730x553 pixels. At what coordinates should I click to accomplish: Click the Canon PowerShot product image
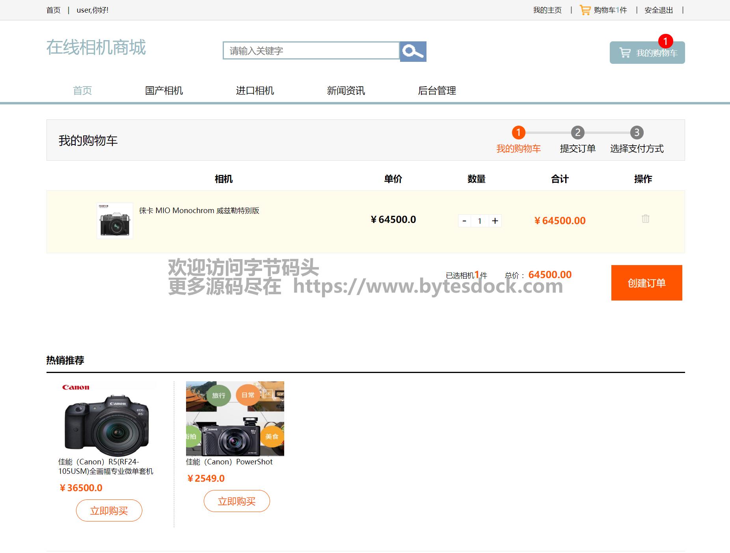(x=235, y=418)
